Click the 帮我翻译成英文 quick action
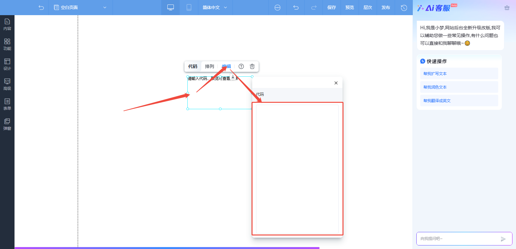516x249 pixels. tap(459, 101)
